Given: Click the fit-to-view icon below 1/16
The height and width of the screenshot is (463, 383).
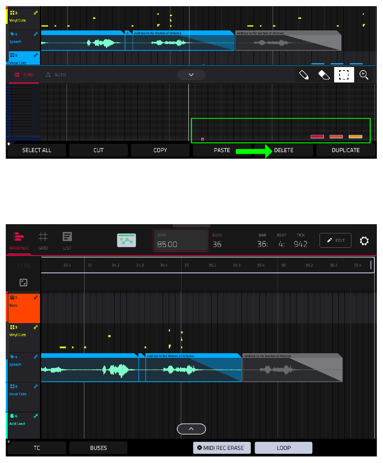Looking at the screenshot, I should coord(23,283).
